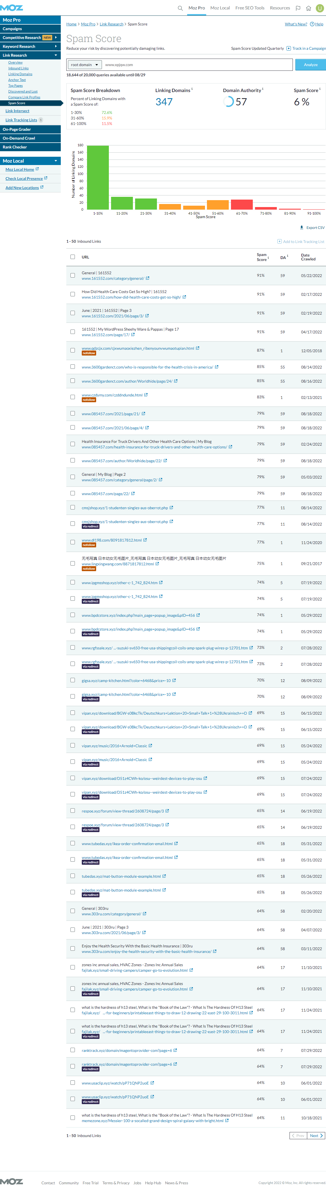This screenshot has width=326, height=1197.
Task: Click the domain input field showing www.xpjqw.com
Action: (x=197, y=65)
